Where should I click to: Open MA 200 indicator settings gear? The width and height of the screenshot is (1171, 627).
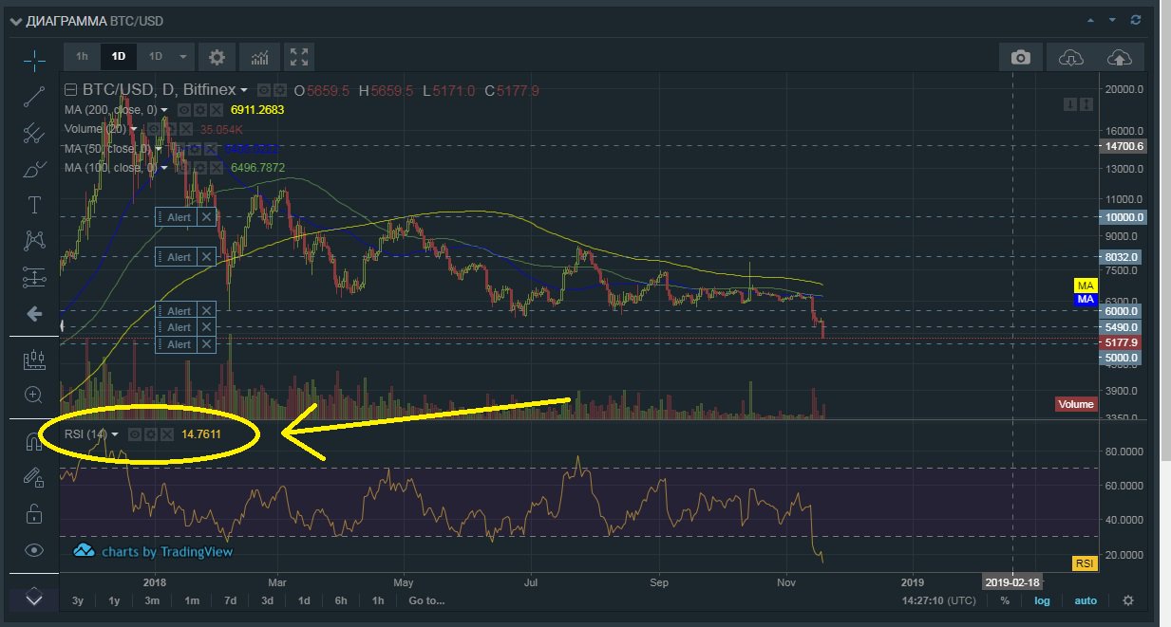click(x=200, y=110)
